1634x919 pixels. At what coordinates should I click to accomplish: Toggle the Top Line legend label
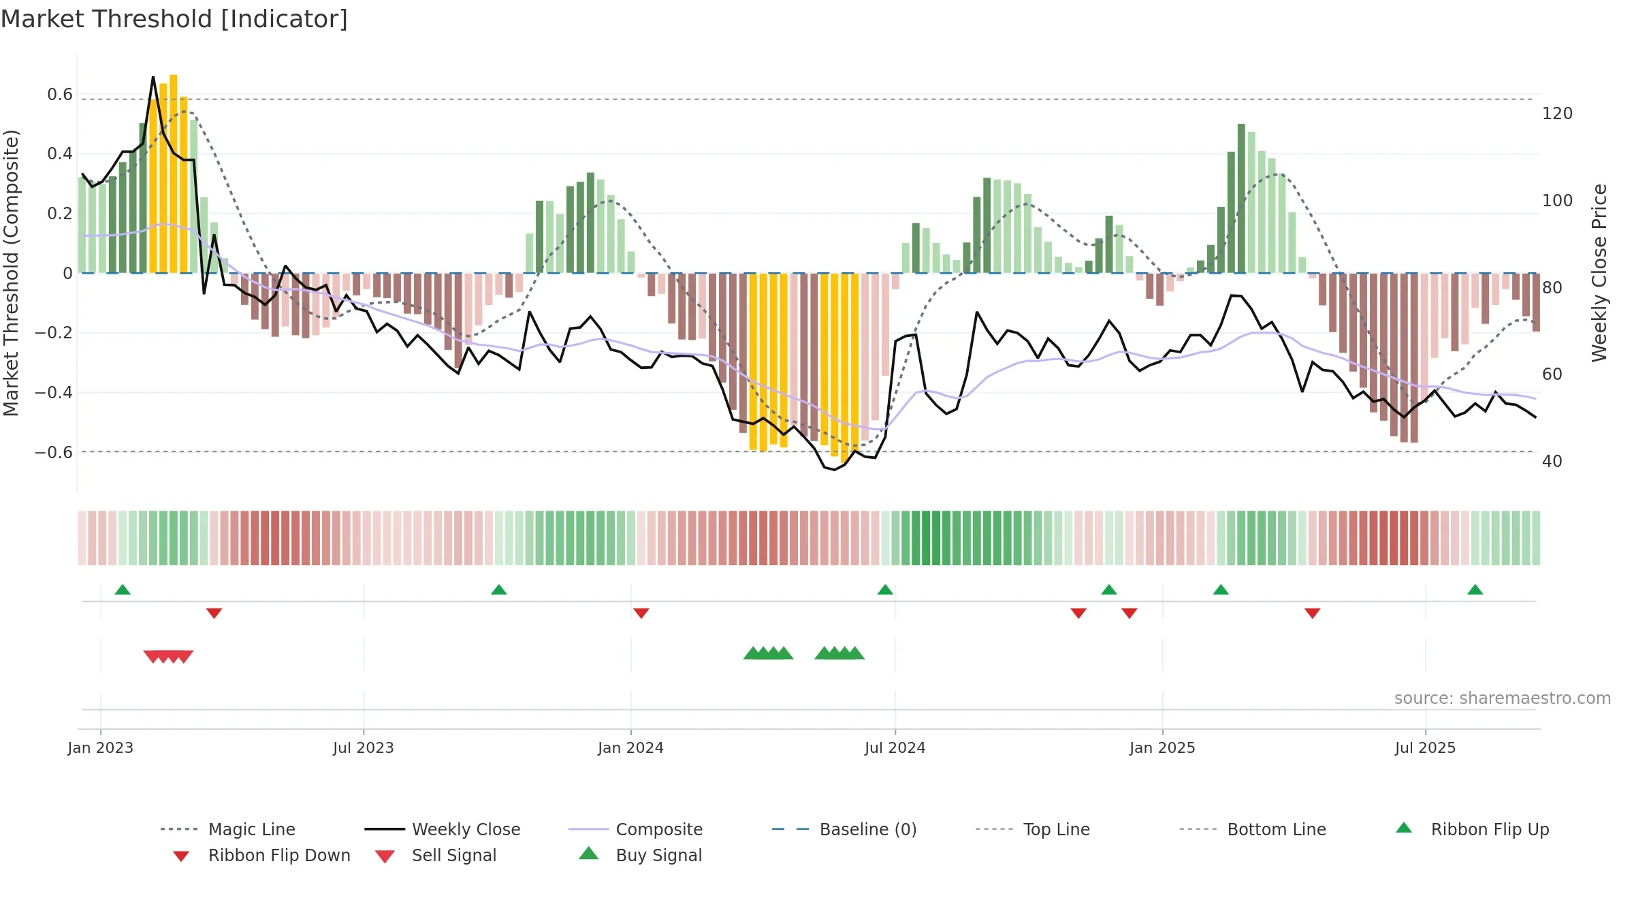click(1057, 829)
